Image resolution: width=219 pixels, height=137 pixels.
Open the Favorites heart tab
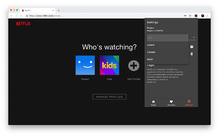171,103
